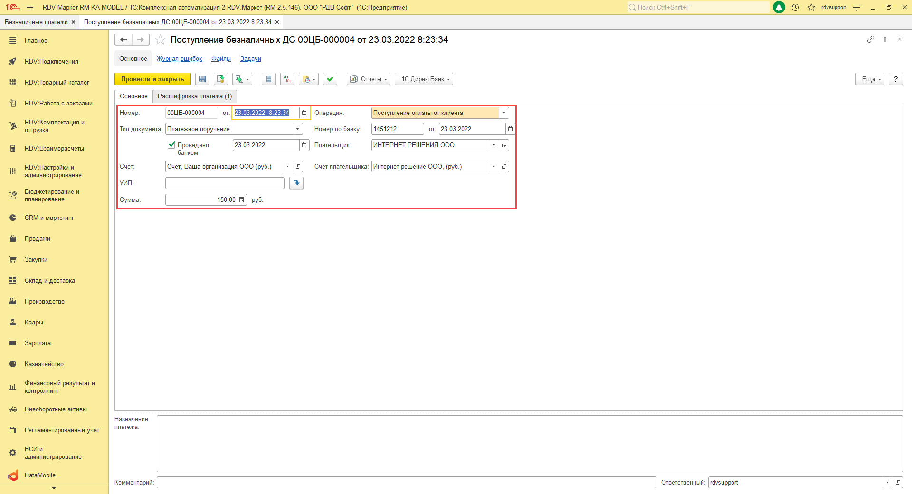Open the Журнал ошибок link
Screen dimensions: 912x494
pos(179,59)
